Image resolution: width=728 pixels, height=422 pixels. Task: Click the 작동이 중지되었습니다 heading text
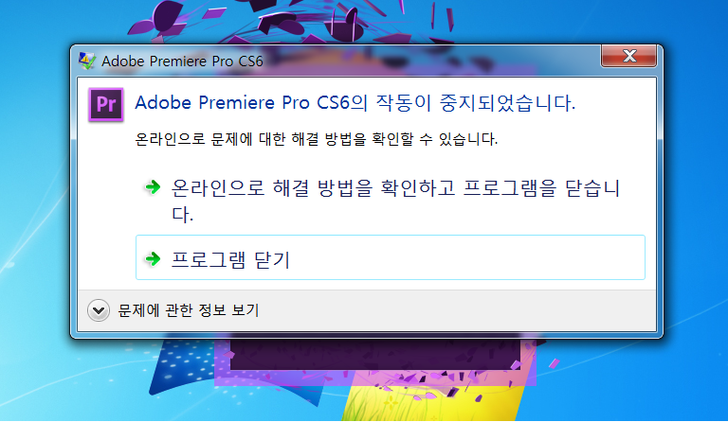tap(476, 102)
